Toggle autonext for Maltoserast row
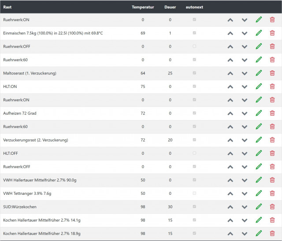 (194, 73)
